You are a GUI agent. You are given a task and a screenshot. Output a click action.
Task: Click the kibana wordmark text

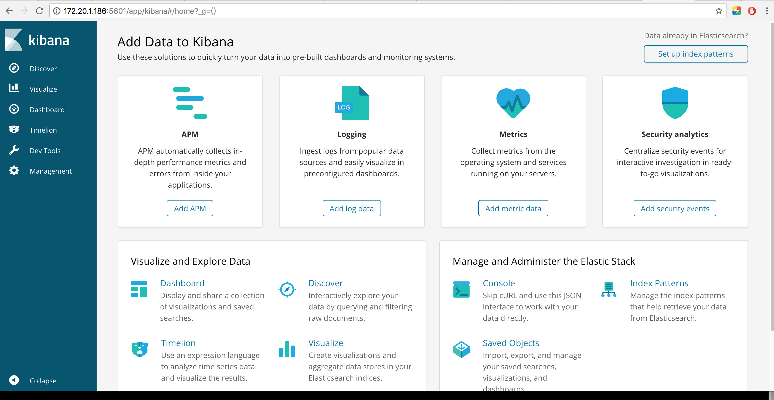[49, 40]
